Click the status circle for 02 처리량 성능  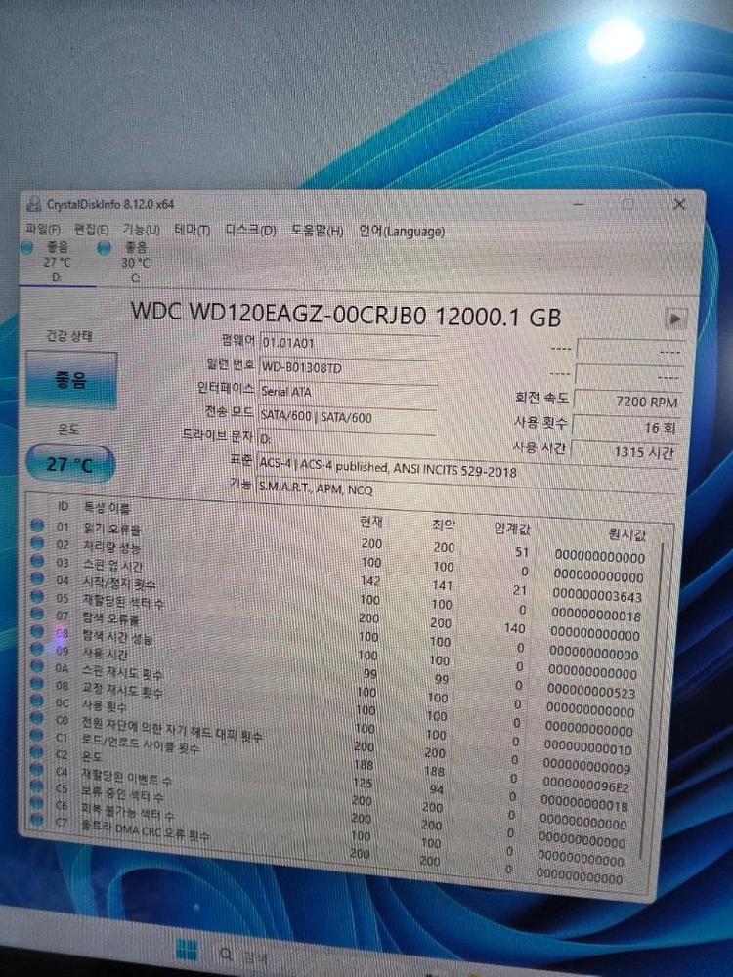coord(37,542)
